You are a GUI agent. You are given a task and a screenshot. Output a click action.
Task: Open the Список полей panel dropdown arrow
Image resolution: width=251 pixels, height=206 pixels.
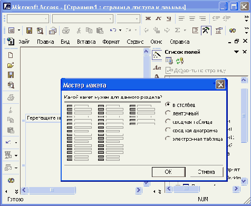(236, 52)
